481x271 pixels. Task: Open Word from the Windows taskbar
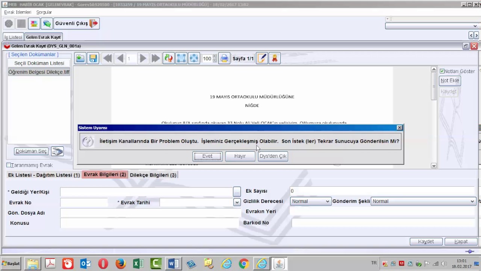click(174, 263)
